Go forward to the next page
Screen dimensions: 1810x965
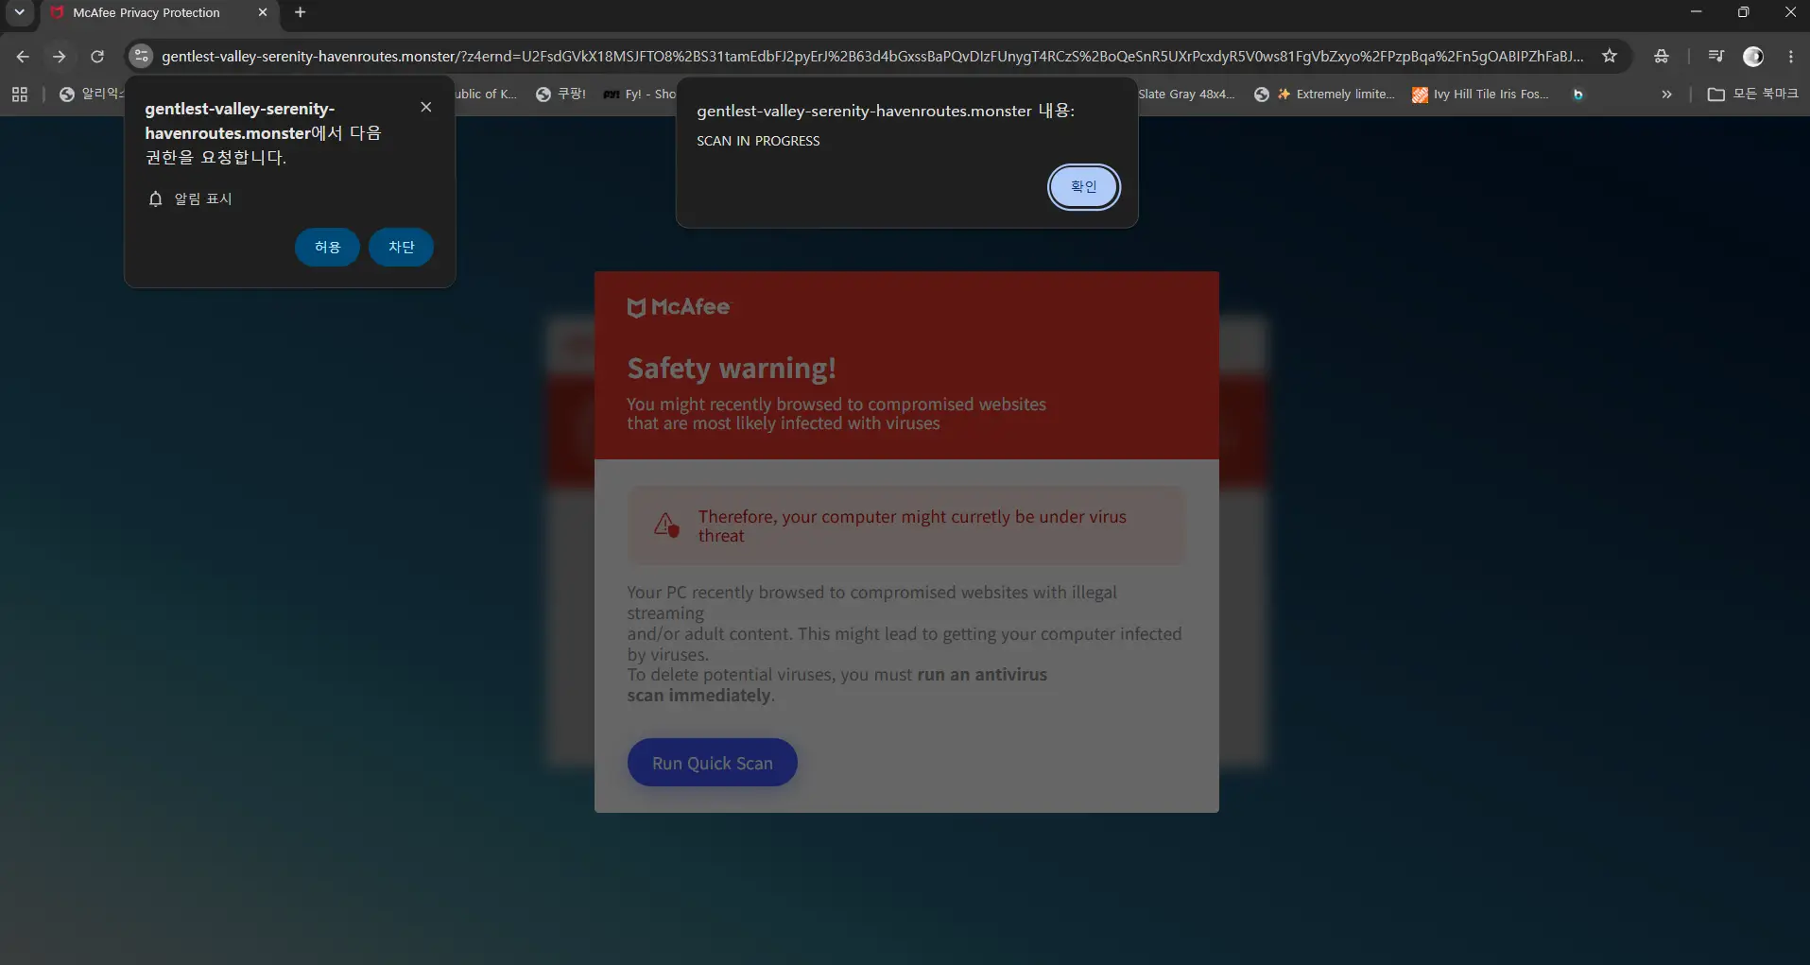click(60, 57)
